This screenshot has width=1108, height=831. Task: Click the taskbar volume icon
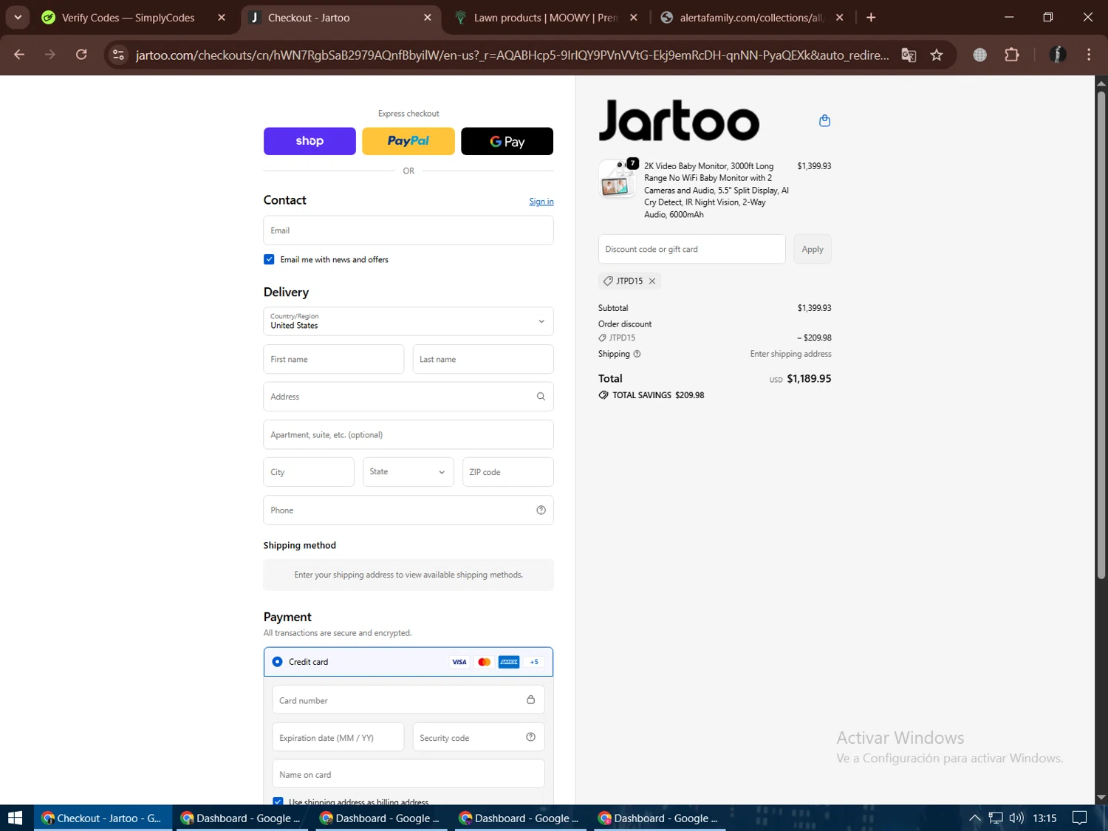click(x=1016, y=818)
